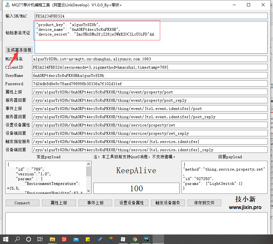273x244 pixels.
Task: Click the service identifer _reply topic field
Action: point(150,150)
